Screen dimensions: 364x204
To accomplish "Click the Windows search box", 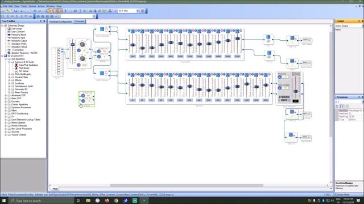I will [x=42, y=201].
